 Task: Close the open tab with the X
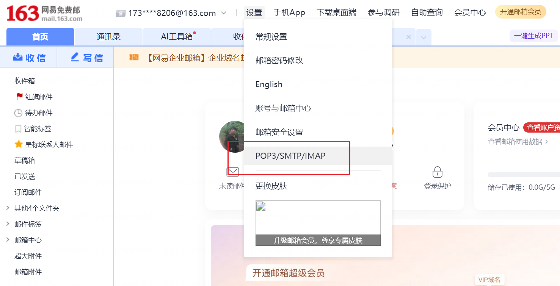pyautogui.click(x=408, y=37)
